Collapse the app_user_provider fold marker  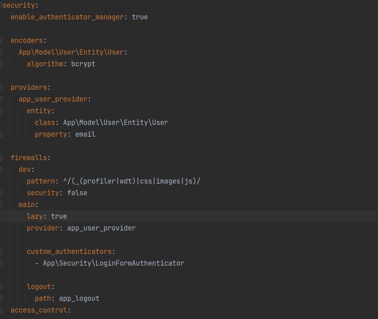[1, 99]
